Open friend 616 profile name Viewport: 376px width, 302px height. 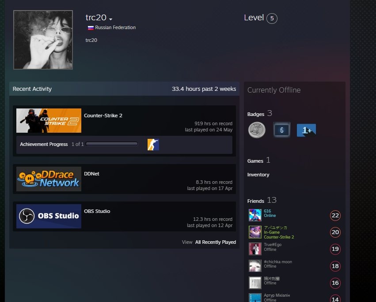267,211
